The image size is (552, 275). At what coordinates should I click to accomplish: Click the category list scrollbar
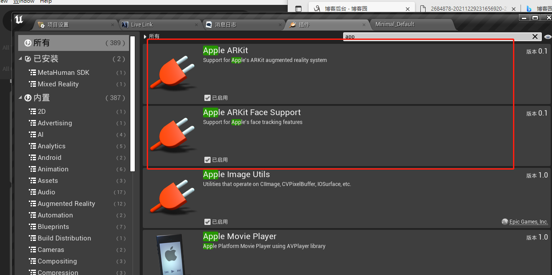tap(133, 103)
